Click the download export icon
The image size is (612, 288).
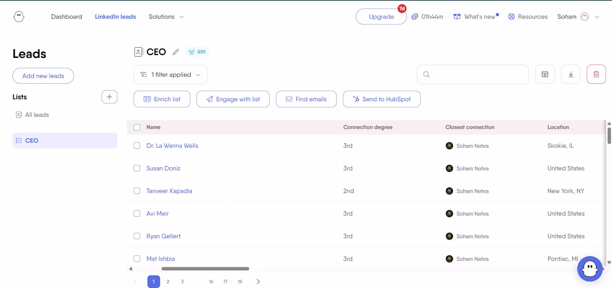(x=571, y=75)
